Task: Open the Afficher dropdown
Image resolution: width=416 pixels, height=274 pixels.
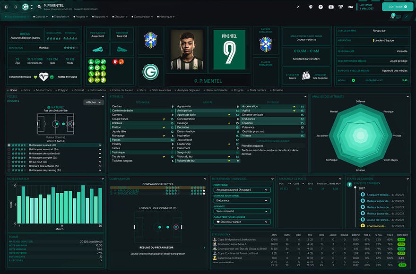Action: coord(93,102)
